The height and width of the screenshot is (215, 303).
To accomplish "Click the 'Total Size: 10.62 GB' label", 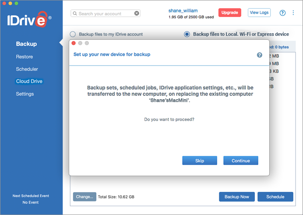I will click(x=116, y=197).
